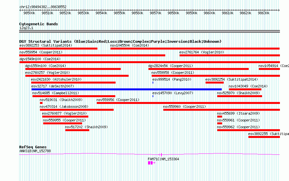The image size is (289, 181).
Task: Click the ANKS1B exon arrow marker
Action: (160, 155)
